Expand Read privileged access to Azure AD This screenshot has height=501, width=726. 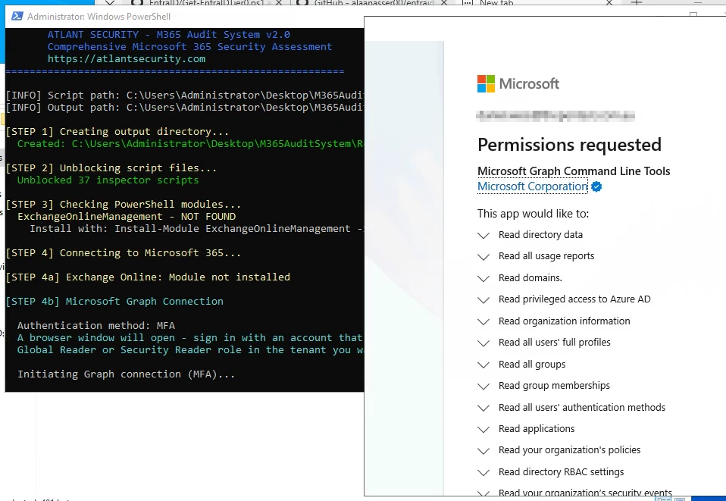(x=483, y=299)
